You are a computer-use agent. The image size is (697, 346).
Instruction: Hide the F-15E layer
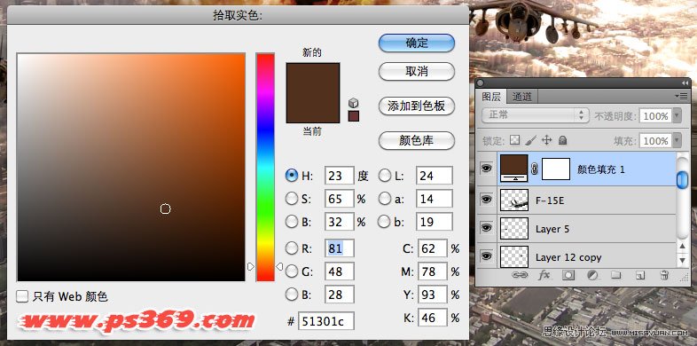click(486, 200)
